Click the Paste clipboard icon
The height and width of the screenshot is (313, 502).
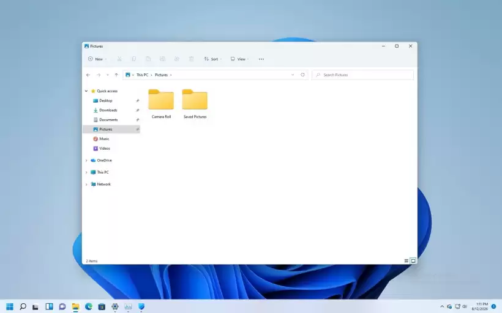[x=148, y=59]
